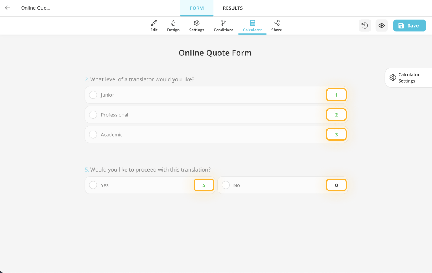Screen dimensions: 432x273
Task: Select the Junior translator option
Action: pos(93,95)
